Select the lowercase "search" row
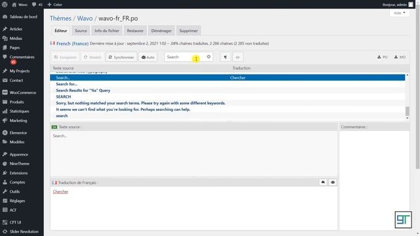Viewport: 420px width, 236px height. pos(228,116)
